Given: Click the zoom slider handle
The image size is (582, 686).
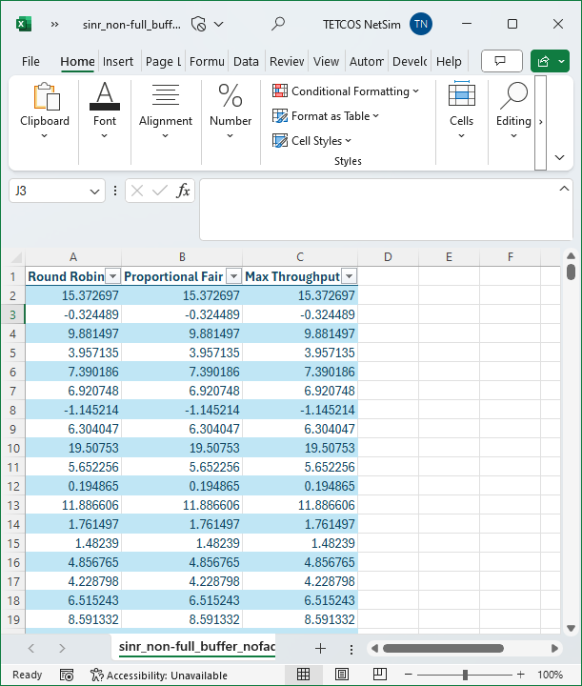Looking at the screenshot, I should point(465,675).
